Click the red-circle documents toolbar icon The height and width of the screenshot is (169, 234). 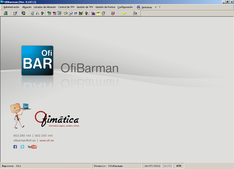pyautogui.click(x=113, y=13)
